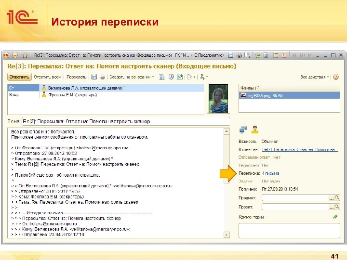
Task: Click the document list icon after 'Создать на основании'
Action: point(162,77)
